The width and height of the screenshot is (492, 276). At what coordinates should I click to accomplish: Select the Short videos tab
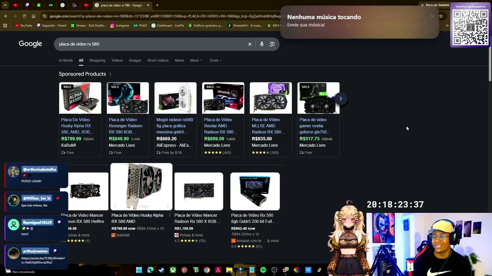pos(158,60)
